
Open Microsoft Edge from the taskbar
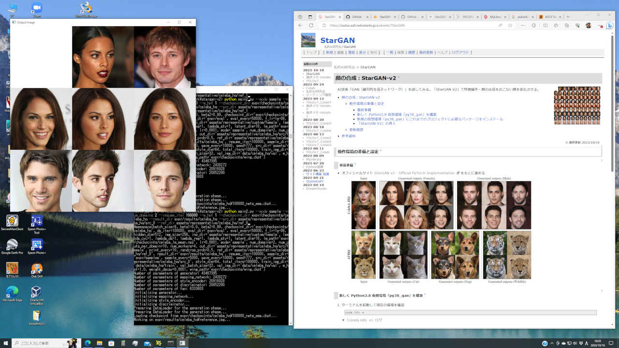pos(88,343)
